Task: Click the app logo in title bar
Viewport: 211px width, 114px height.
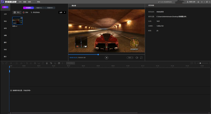Action: 3,2
